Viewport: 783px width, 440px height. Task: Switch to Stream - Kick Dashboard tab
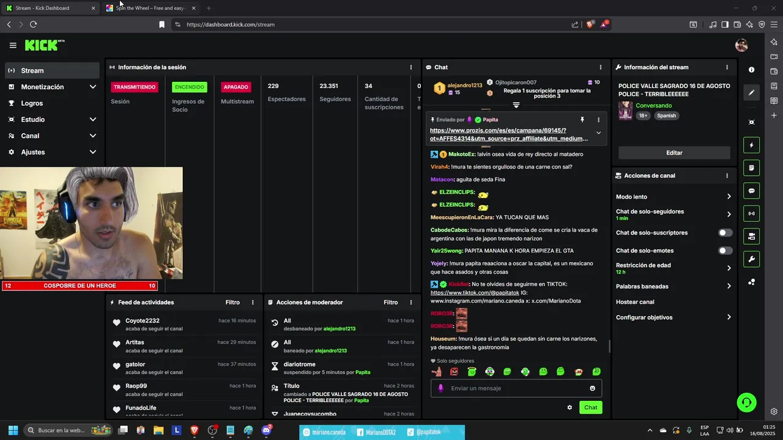pos(50,8)
